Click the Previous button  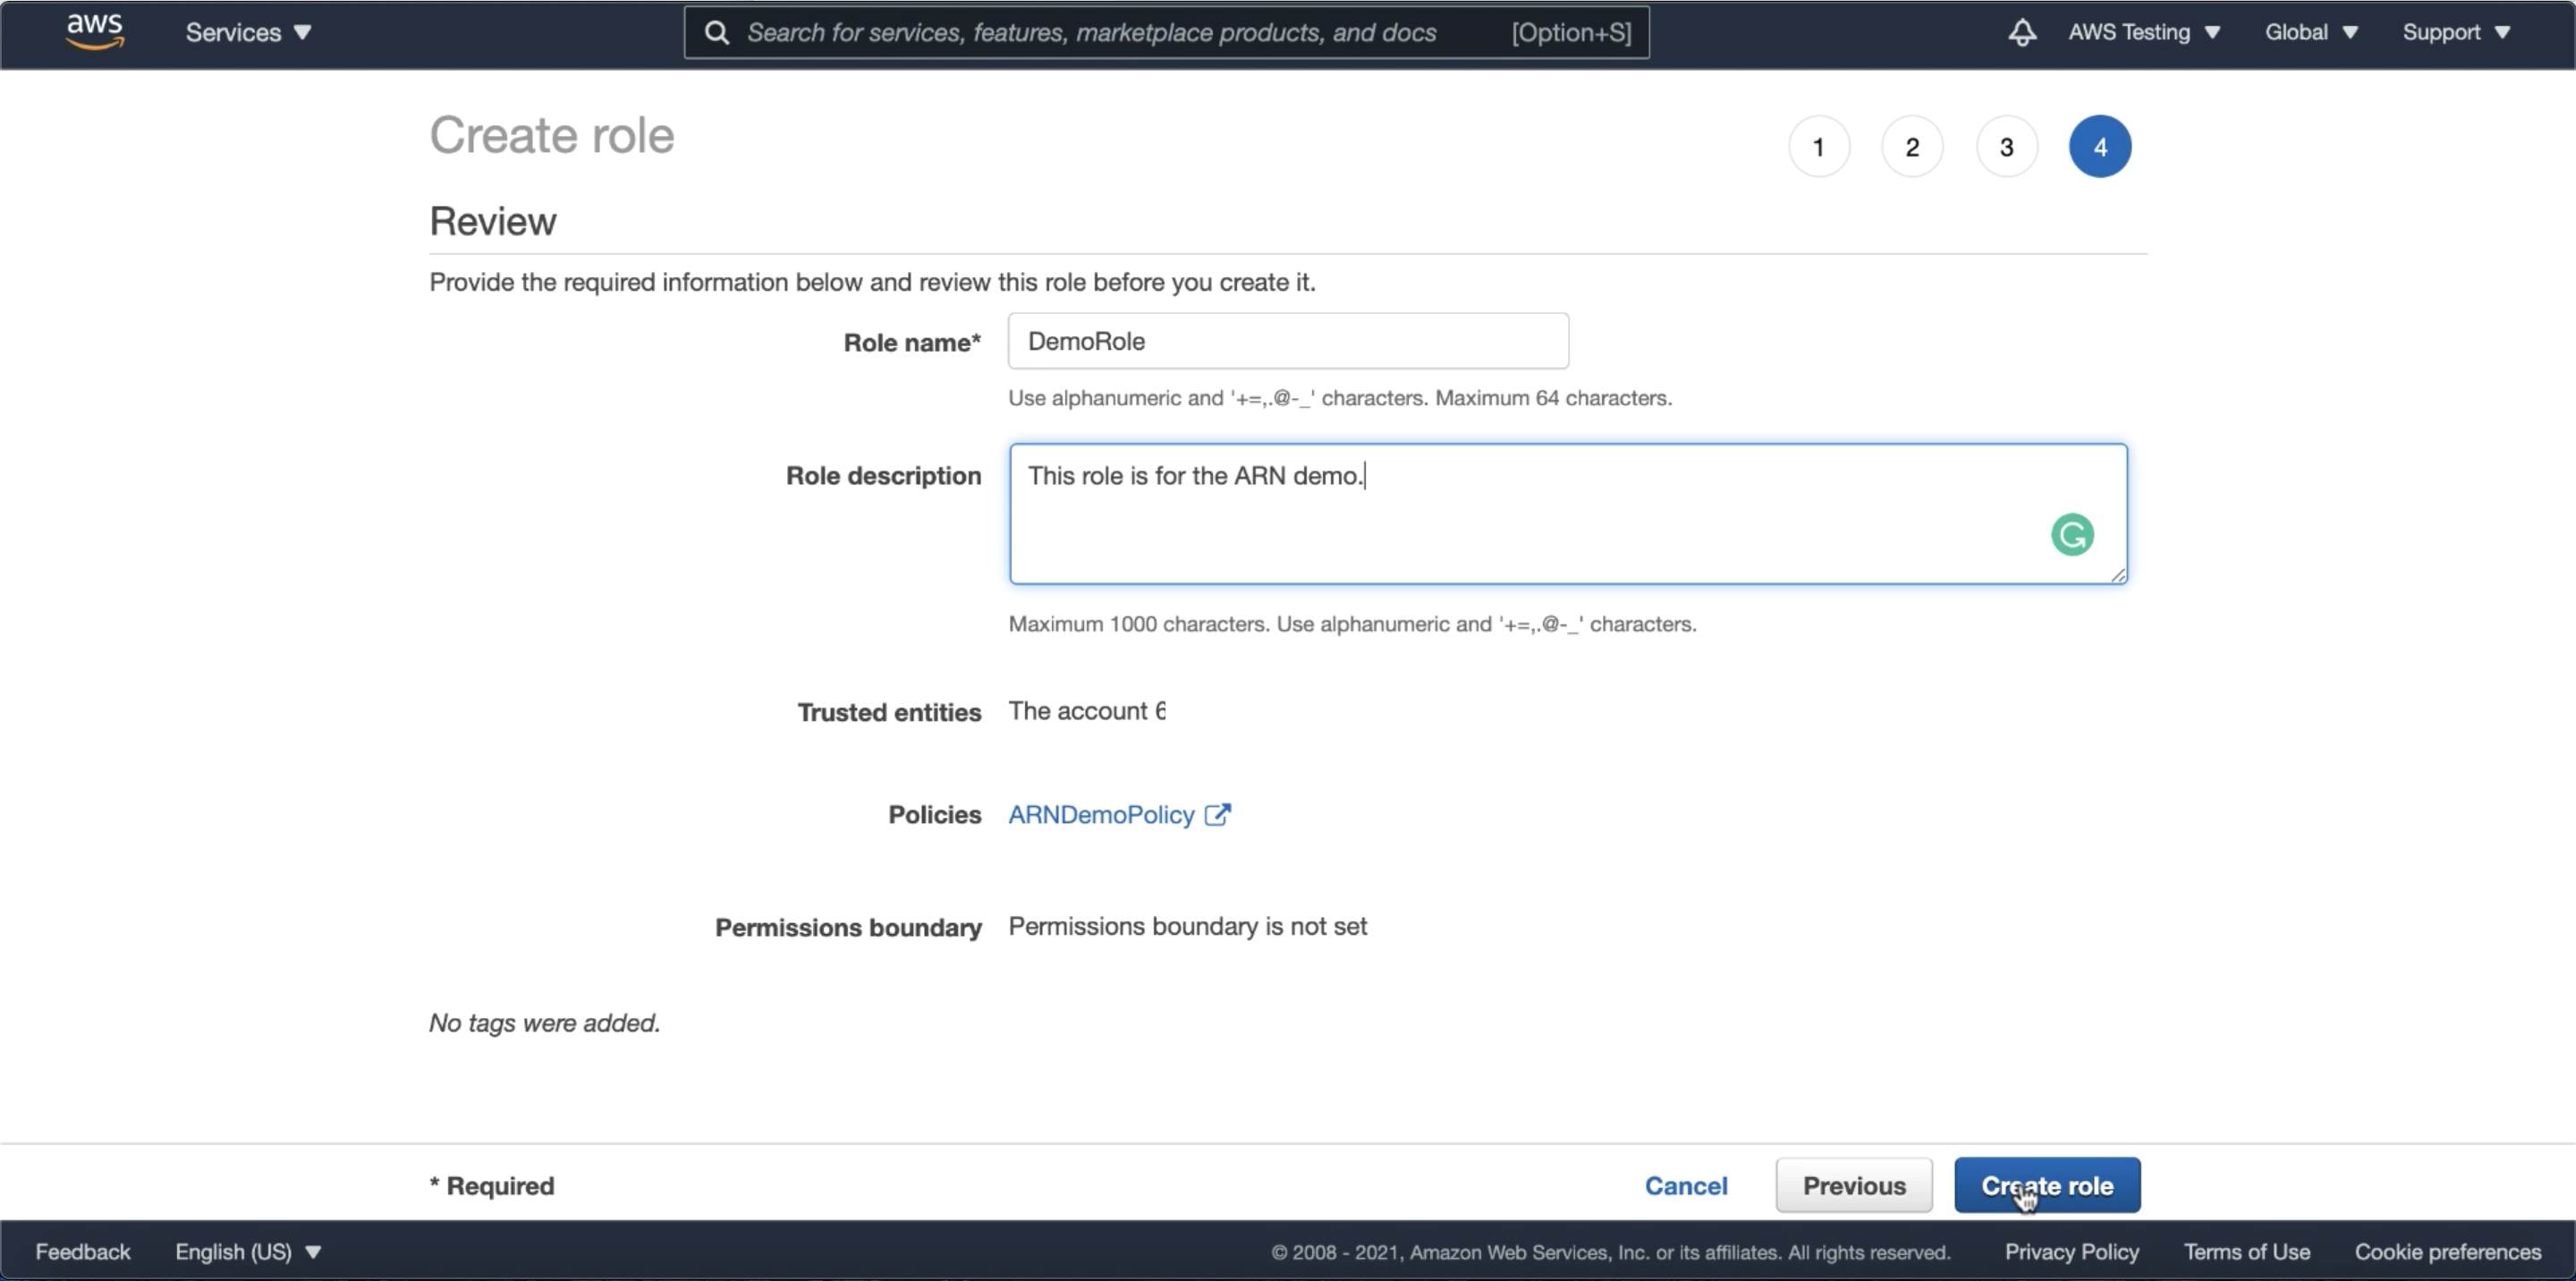click(x=1853, y=1185)
